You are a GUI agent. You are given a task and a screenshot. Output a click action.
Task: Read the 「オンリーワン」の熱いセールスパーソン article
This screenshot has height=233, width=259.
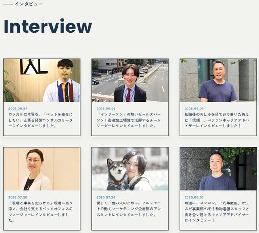tap(129, 120)
